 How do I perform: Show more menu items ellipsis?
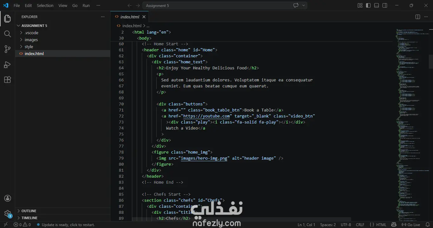point(99,5)
